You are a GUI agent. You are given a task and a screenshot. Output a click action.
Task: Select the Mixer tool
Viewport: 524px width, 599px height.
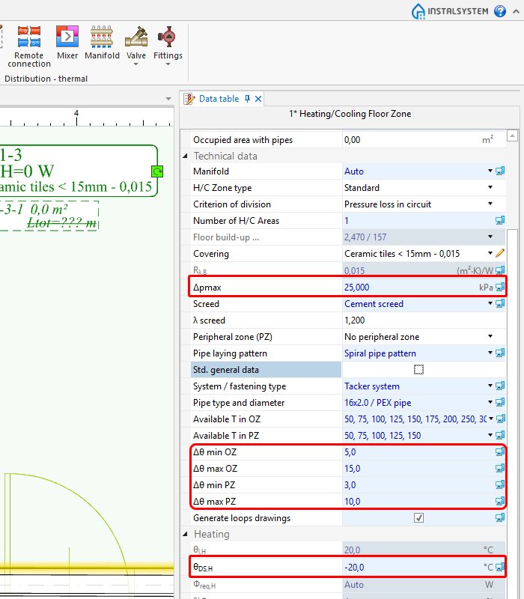click(x=67, y=36)
